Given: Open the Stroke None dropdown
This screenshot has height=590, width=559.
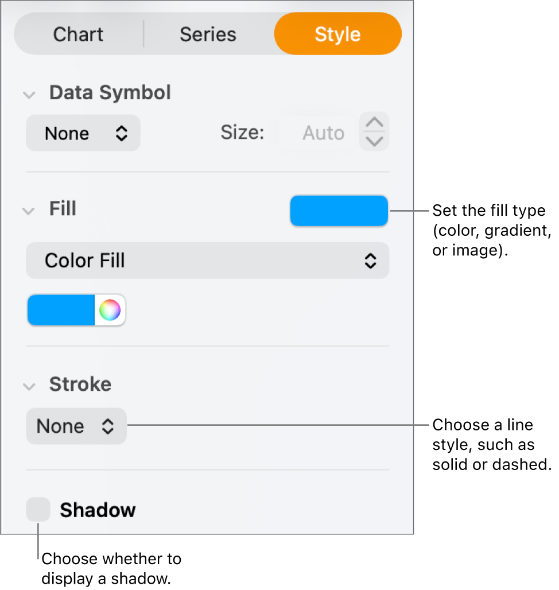Looking at the screenshot, I should pos(76,426).
